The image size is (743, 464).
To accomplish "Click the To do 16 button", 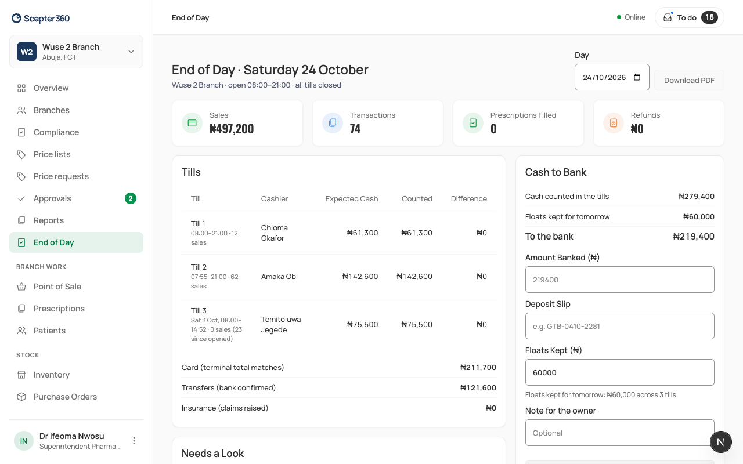I will click(690, 17).
